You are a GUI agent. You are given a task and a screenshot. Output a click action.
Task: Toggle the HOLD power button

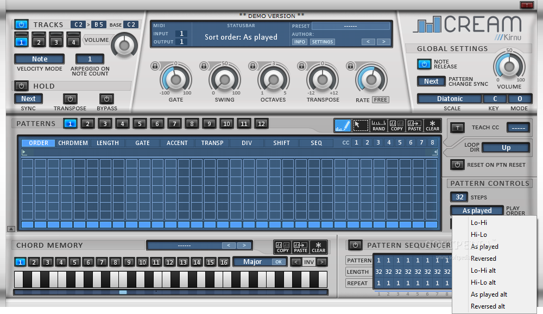click(x=22, y=86)
